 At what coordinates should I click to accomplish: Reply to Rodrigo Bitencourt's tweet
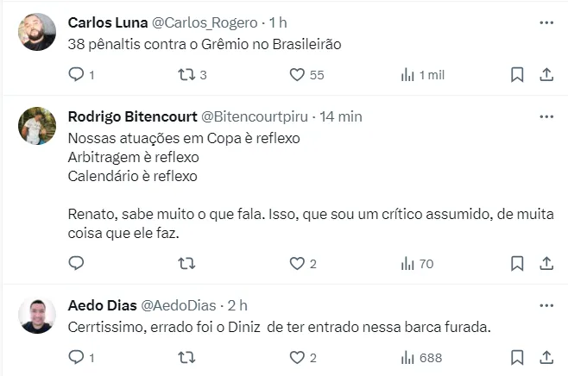tap(76, 263)
